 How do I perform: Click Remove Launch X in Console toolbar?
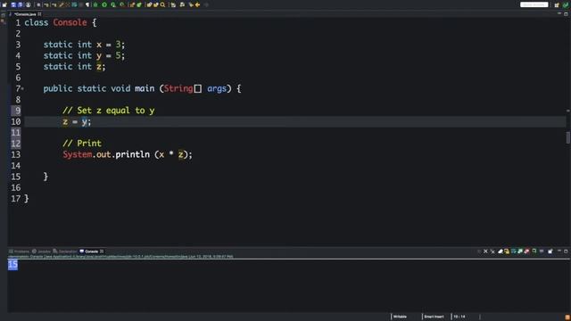click(x=485, y=251)
